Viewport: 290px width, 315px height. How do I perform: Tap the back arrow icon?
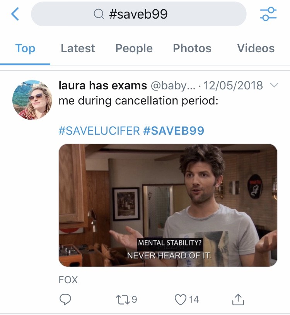(15, 14)
